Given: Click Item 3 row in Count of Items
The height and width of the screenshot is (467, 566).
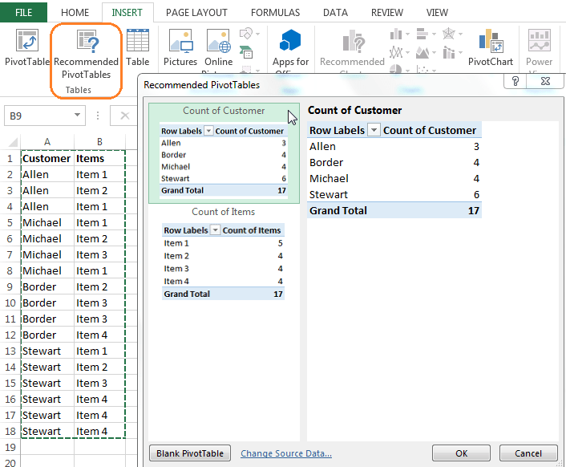Looking at the screenshot, I should [x=223, y=268].
